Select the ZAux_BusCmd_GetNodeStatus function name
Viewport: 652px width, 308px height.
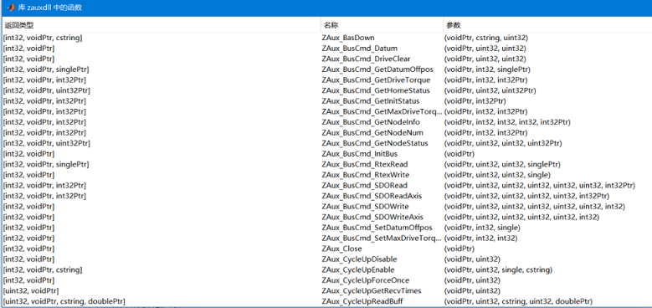[375, 143]
